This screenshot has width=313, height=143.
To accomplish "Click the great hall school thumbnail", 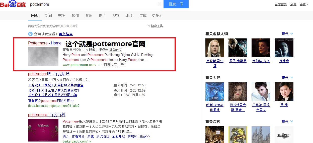I will pos(215,135).
